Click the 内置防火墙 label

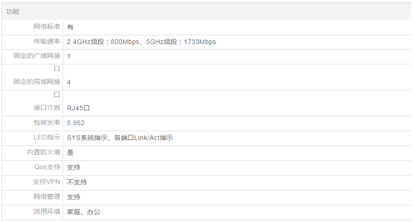pyautogui.click(x=44, y=152)
